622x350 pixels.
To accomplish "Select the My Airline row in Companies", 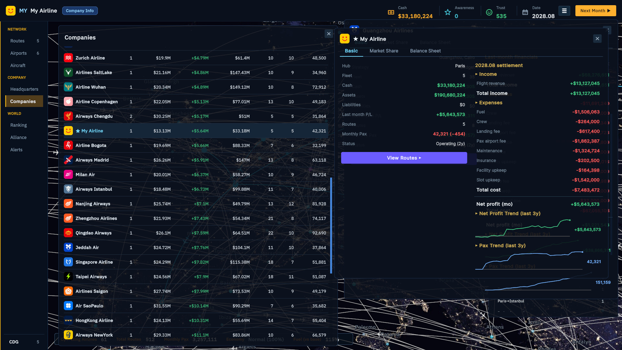I will 196,131.
